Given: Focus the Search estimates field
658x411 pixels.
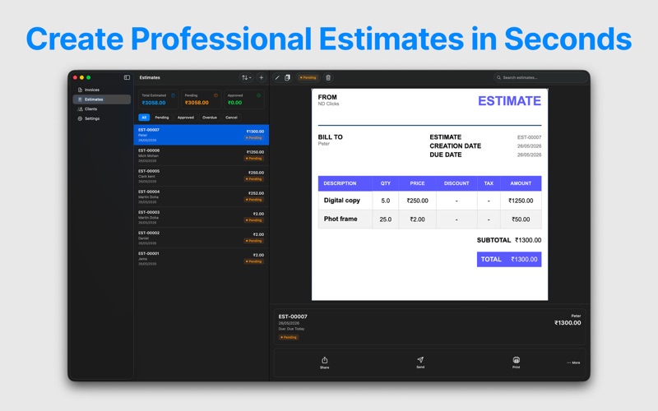Looking at the screenshot, I should click(540, 77).
